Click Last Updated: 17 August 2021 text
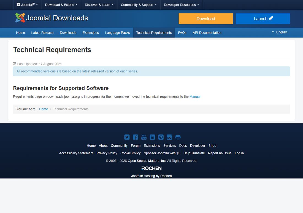303x213 pixels. click(x=39, y=64)
